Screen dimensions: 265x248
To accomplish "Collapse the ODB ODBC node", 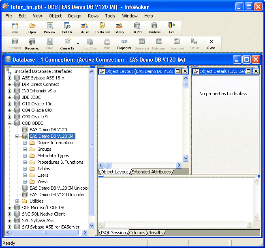I will tap(9, 123).
